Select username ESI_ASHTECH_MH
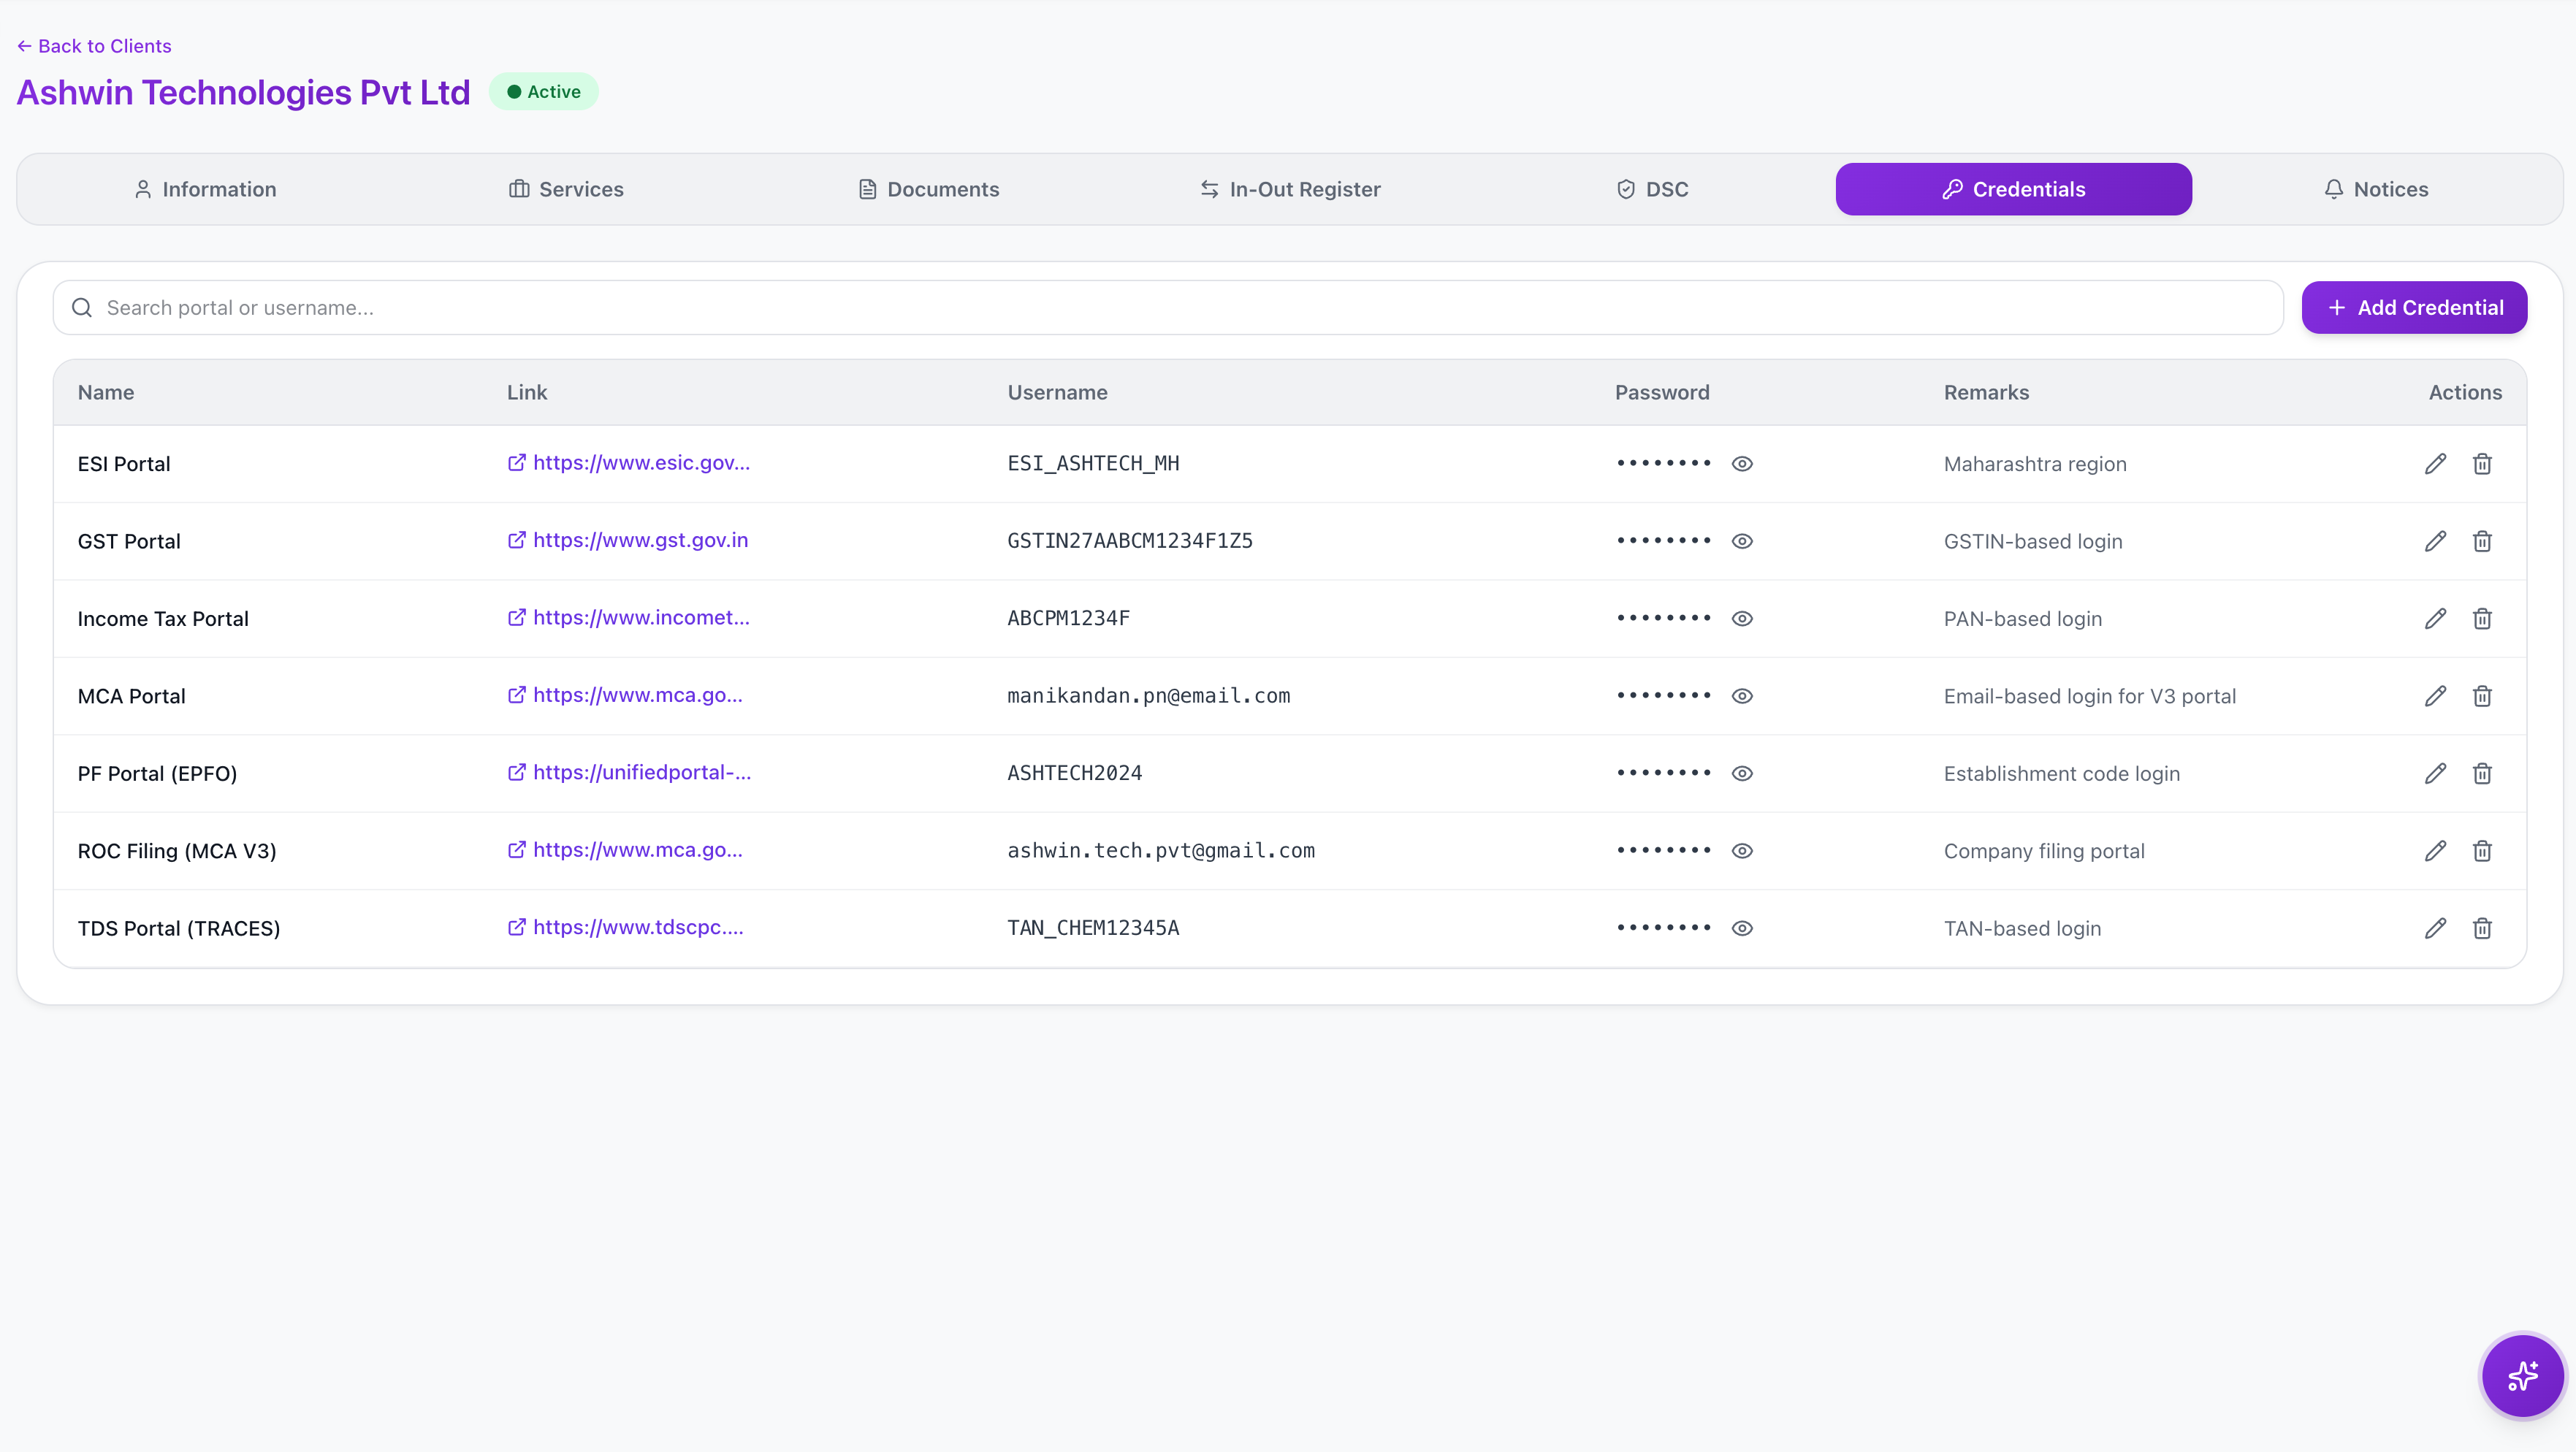 coord(1093,464)
